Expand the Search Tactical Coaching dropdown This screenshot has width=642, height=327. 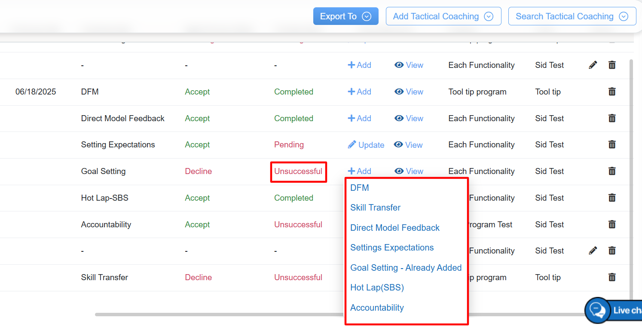pos(572,16)
